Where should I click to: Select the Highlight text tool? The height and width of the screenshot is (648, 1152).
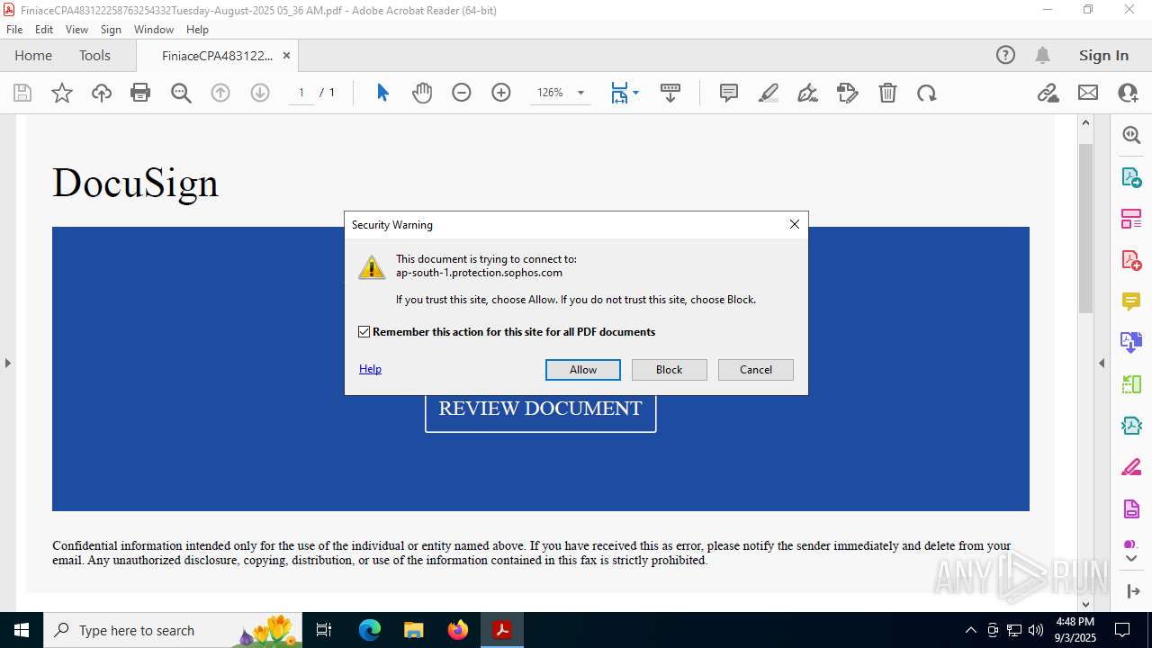[769, 93]
